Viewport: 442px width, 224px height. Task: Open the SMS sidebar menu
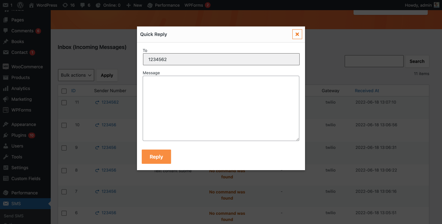(25, 204)
